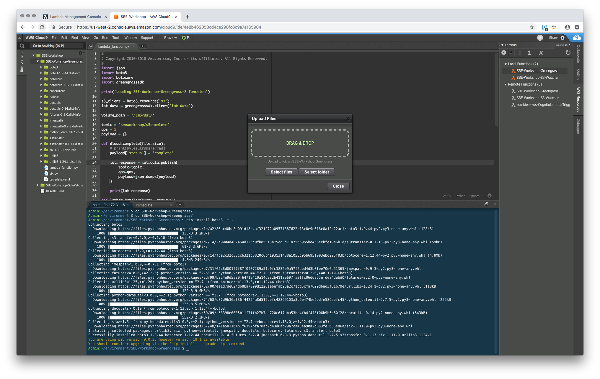The image size is (600, 379).
Task: Open Cloud9 preferences gear in the top bar
Action: point(562,38)
